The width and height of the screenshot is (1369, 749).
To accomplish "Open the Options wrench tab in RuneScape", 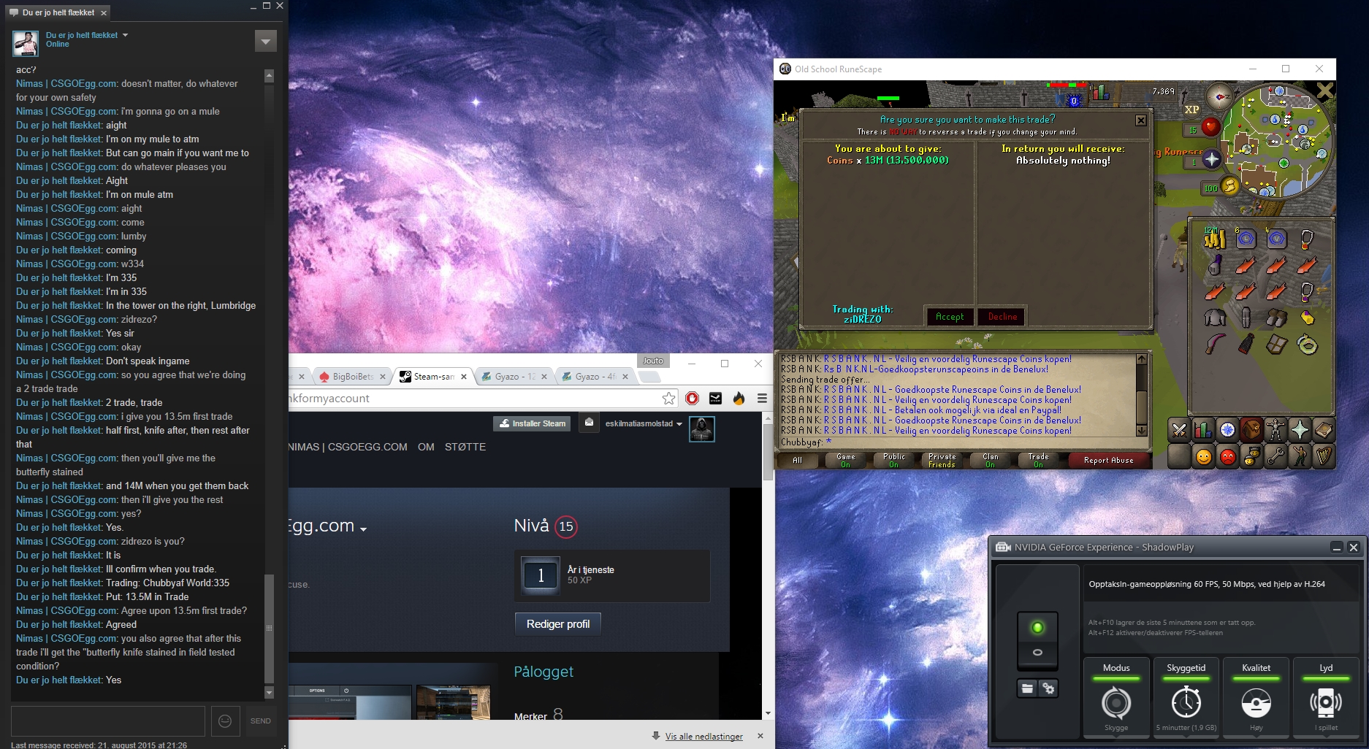I will tap(1275, 457).
